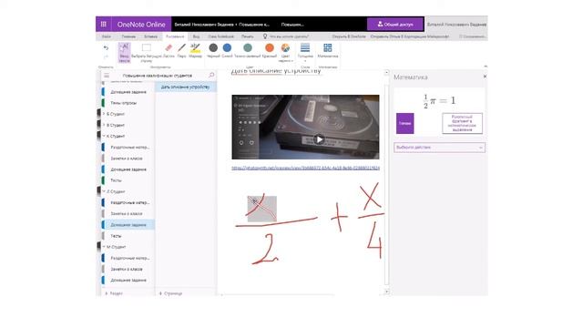Select the Lasso selection tool
Image resolution: width=583 pixels, height=328 pixels.
[147, 53]
